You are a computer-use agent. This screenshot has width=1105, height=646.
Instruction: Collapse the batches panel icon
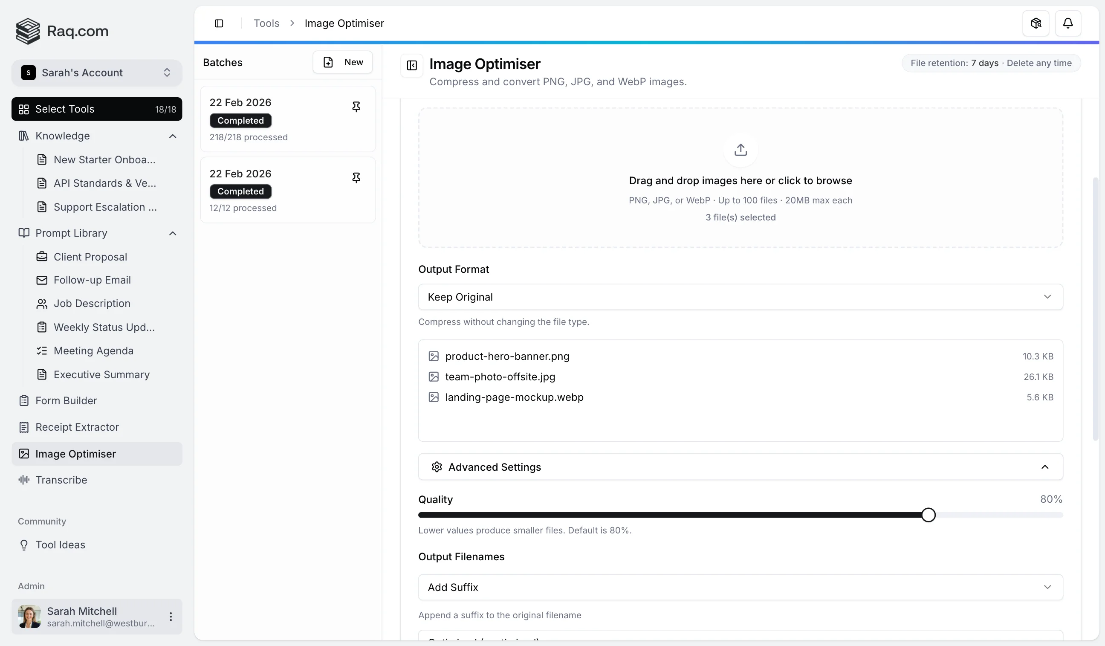click(x=411, y=65)
